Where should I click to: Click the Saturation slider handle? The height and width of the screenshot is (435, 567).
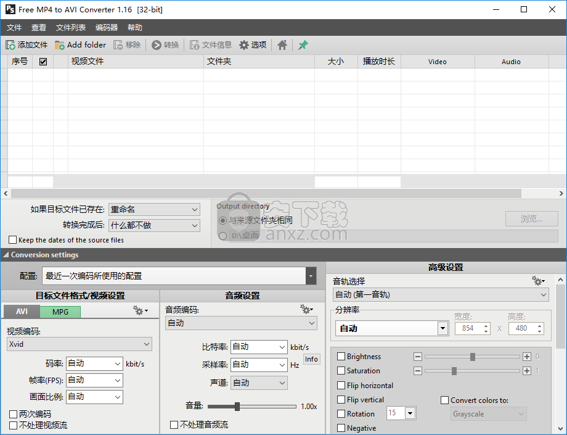pyautogui.click(x=454, y=371)
